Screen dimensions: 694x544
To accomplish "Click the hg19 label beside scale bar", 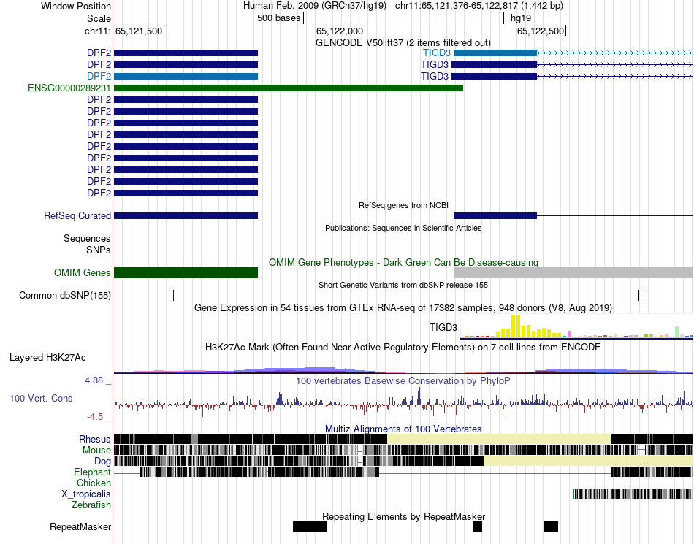I will tap(520, 18).
